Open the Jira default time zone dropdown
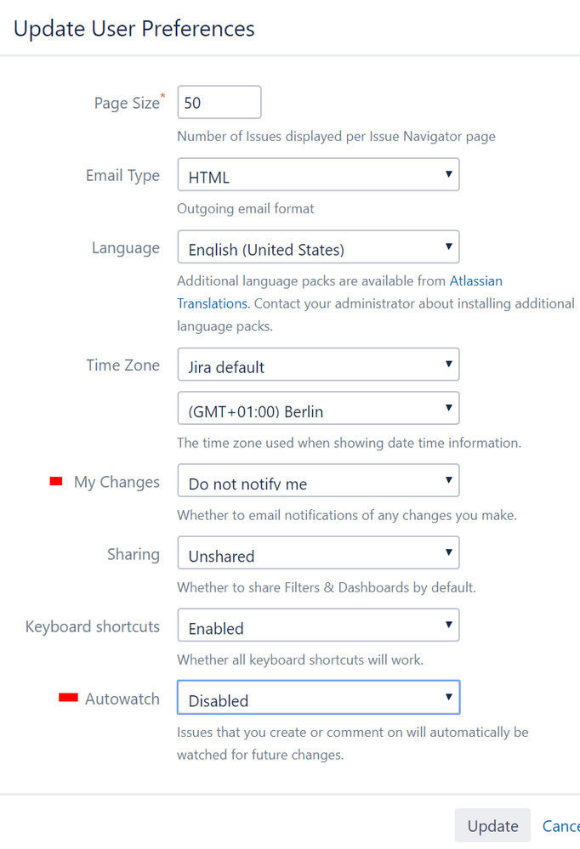 [318, 365]
